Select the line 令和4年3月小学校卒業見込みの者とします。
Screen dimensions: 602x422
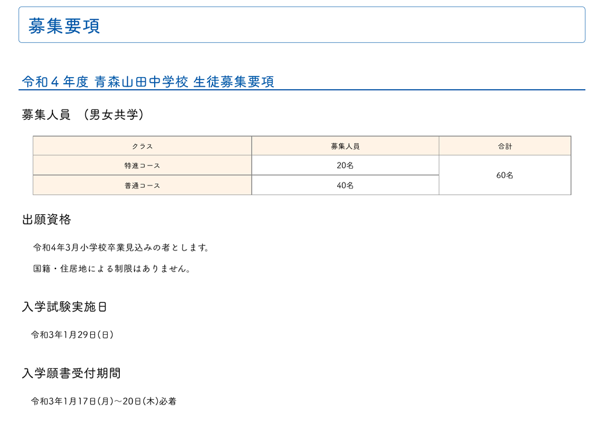122,247
